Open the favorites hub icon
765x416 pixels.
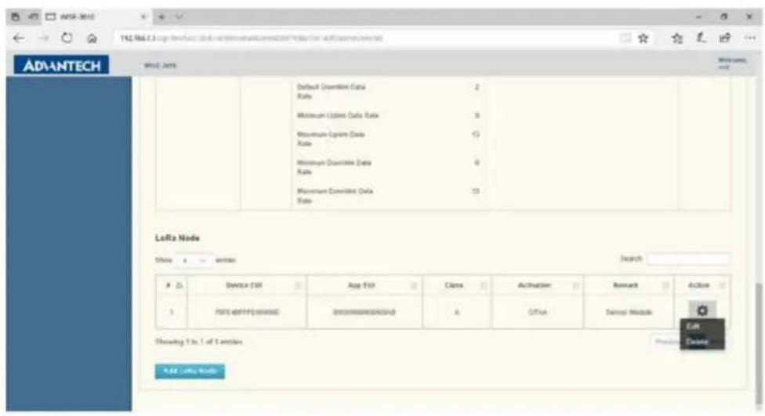coord(677,38)
